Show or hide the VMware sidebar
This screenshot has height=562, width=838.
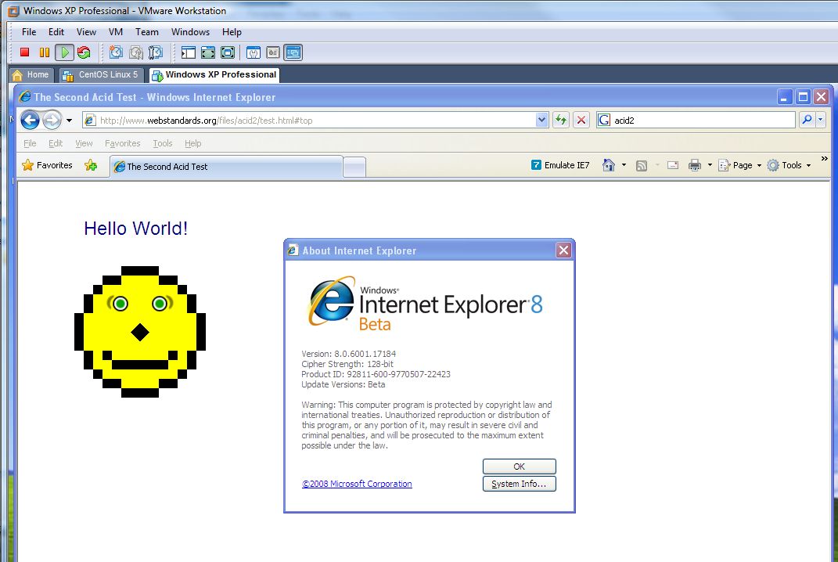point(188,52)
